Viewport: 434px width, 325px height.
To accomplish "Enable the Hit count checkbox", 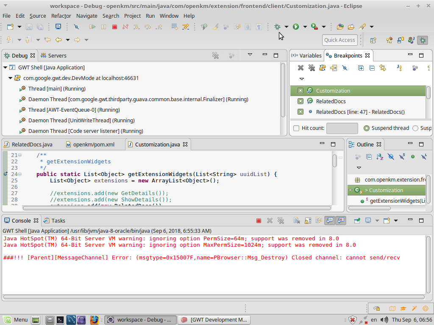I will pos(297,128).
